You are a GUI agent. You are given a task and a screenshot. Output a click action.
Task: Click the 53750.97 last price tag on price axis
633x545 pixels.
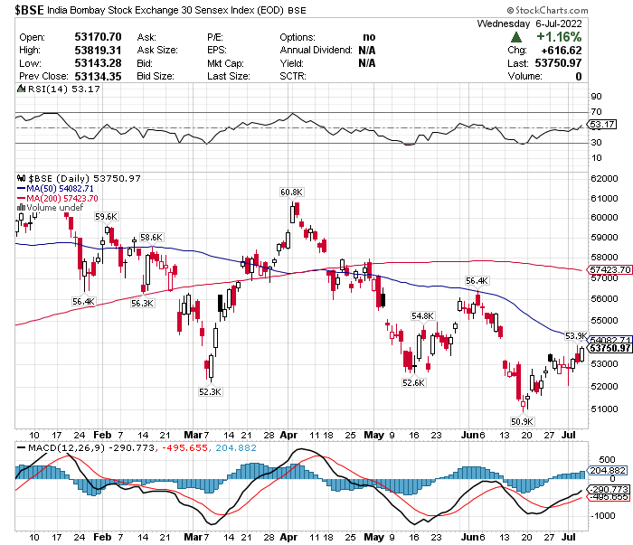(x=610, y=348)
